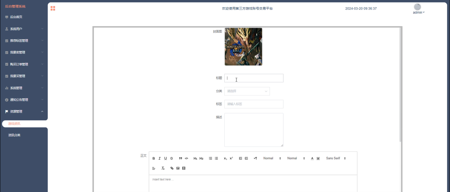This screenshot has height=192, width=450.
Task: Click the form's vertical scrollbar
Action: (x=400, y=85)
